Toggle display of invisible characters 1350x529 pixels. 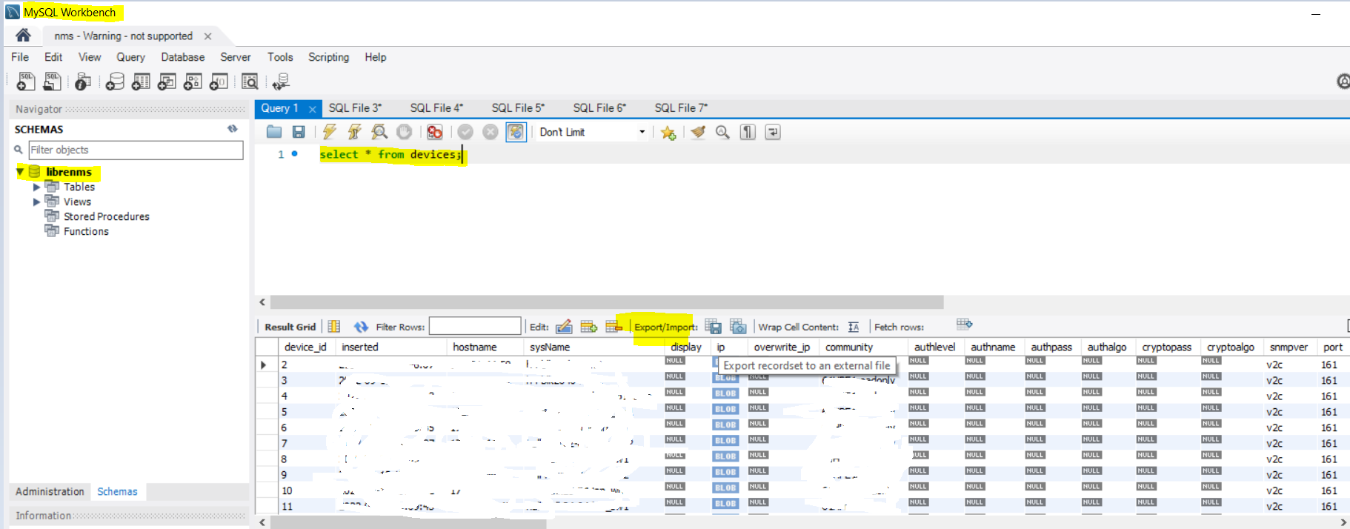(x=748, y=132)
